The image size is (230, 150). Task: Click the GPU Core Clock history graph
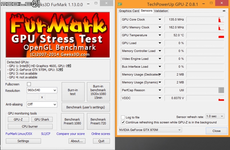click(x=205, y=20)
